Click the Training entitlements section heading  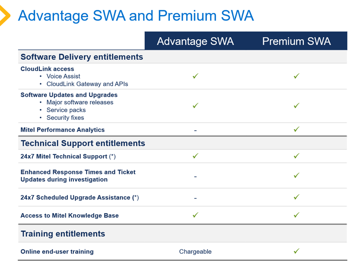(x=63, y=234)
